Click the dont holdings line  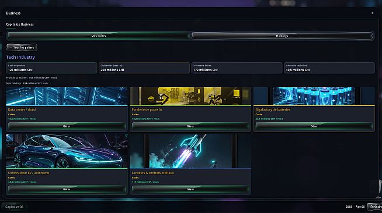pyautogui.click(x=27, y=83)
